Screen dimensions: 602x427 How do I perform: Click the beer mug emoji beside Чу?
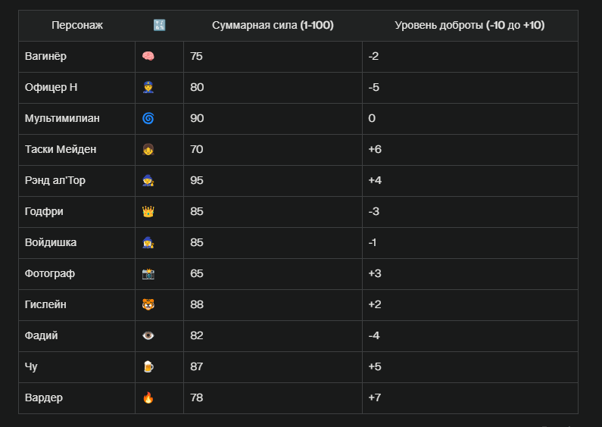[148, 366]
